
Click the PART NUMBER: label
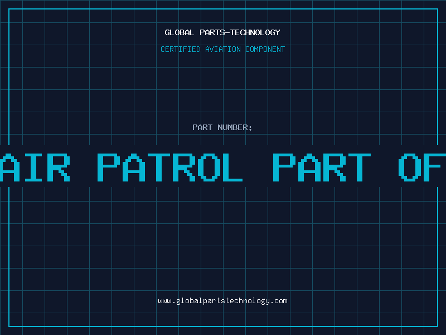point(222,127)
